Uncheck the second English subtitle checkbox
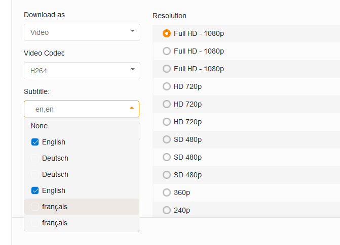 click(35, 190)
